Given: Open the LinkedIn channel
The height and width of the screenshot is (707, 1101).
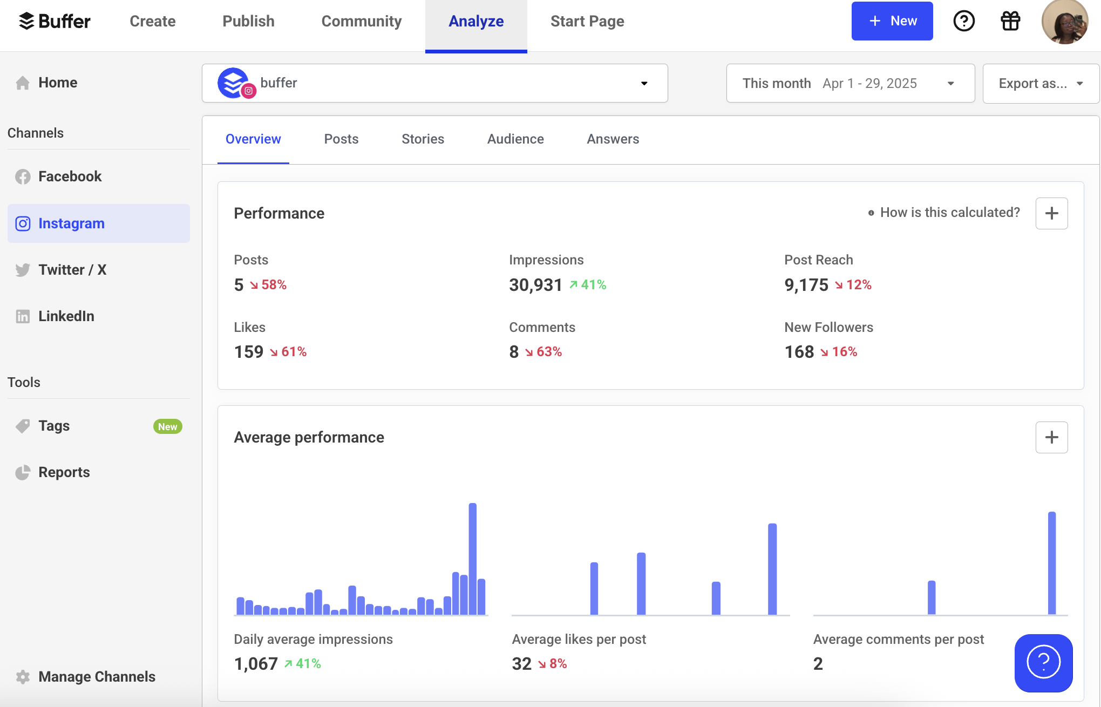Looking at the screenshot, I should [23, 316].
